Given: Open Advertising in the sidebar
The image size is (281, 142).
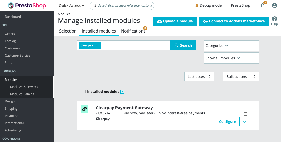Looking at the screenshot, I should (13, 130).
